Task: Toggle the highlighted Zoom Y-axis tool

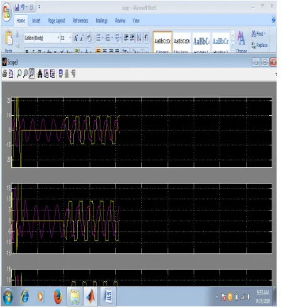Action: click(x=31, y=73)
